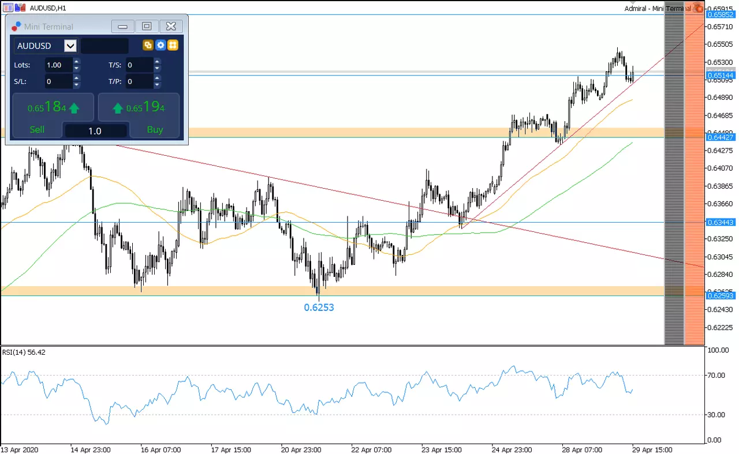
Task: Close the Mini Terminal panel
Action: [x=171, y=26]
